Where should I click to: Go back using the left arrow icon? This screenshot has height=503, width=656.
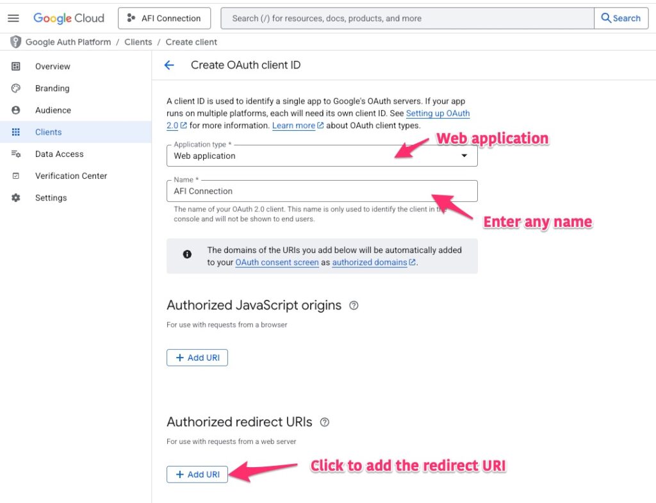pos(169,65)
